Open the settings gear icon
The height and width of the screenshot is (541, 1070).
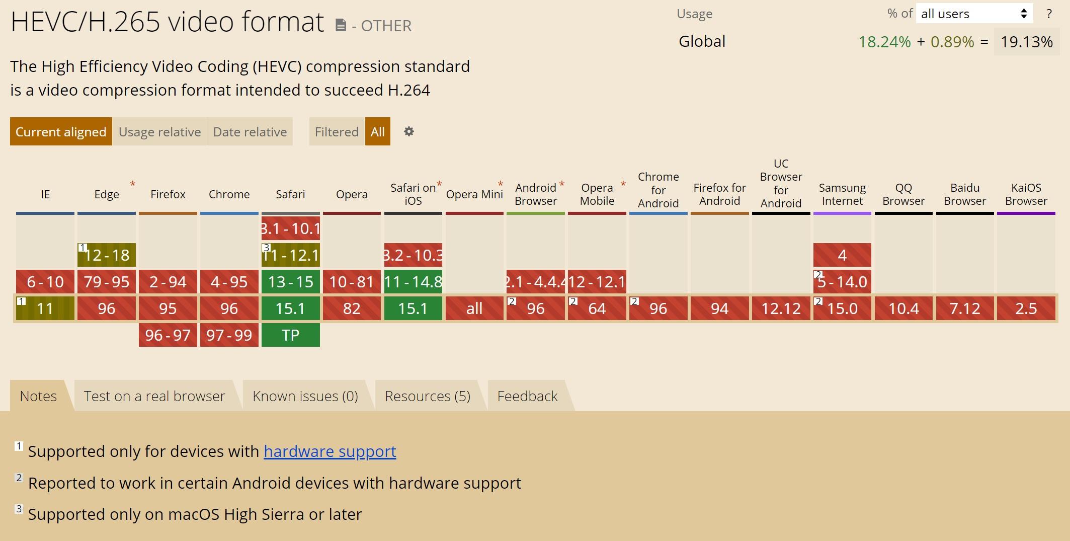tap(409, 131)
